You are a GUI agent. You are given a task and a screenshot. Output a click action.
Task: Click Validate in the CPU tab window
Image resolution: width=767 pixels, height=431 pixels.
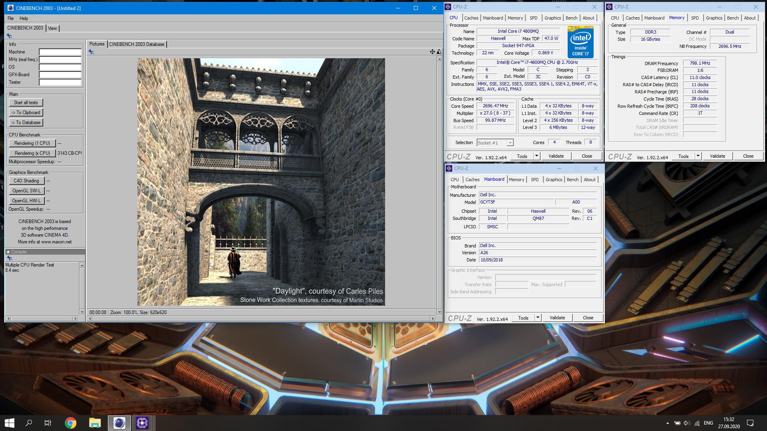[x=556, y=156]
